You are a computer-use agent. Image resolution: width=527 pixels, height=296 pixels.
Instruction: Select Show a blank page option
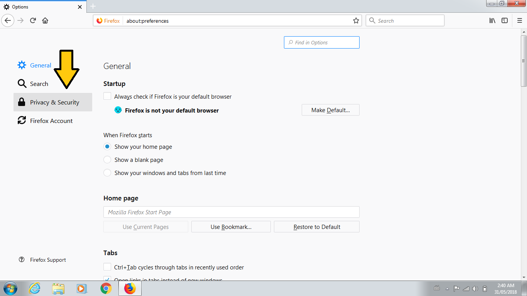click(x=107, y=160)
